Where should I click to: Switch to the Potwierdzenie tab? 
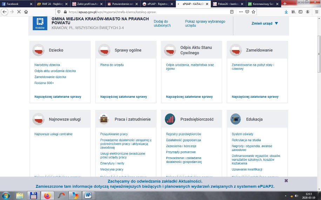click(x=123, y=4)
